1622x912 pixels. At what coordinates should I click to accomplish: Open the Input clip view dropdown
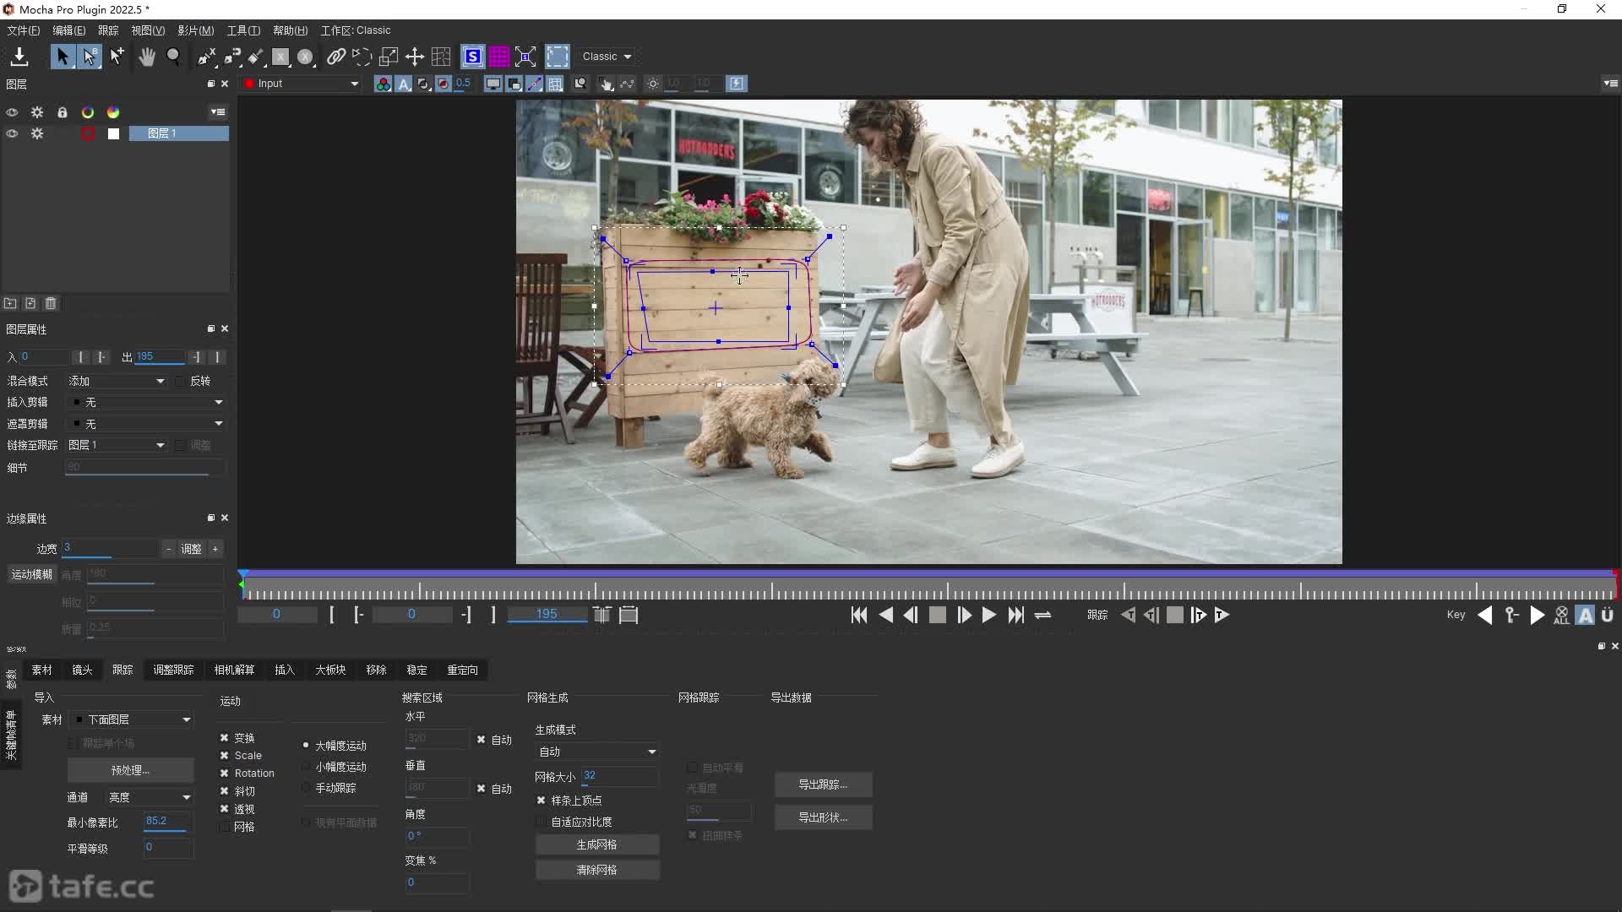(x=302, y=84)
